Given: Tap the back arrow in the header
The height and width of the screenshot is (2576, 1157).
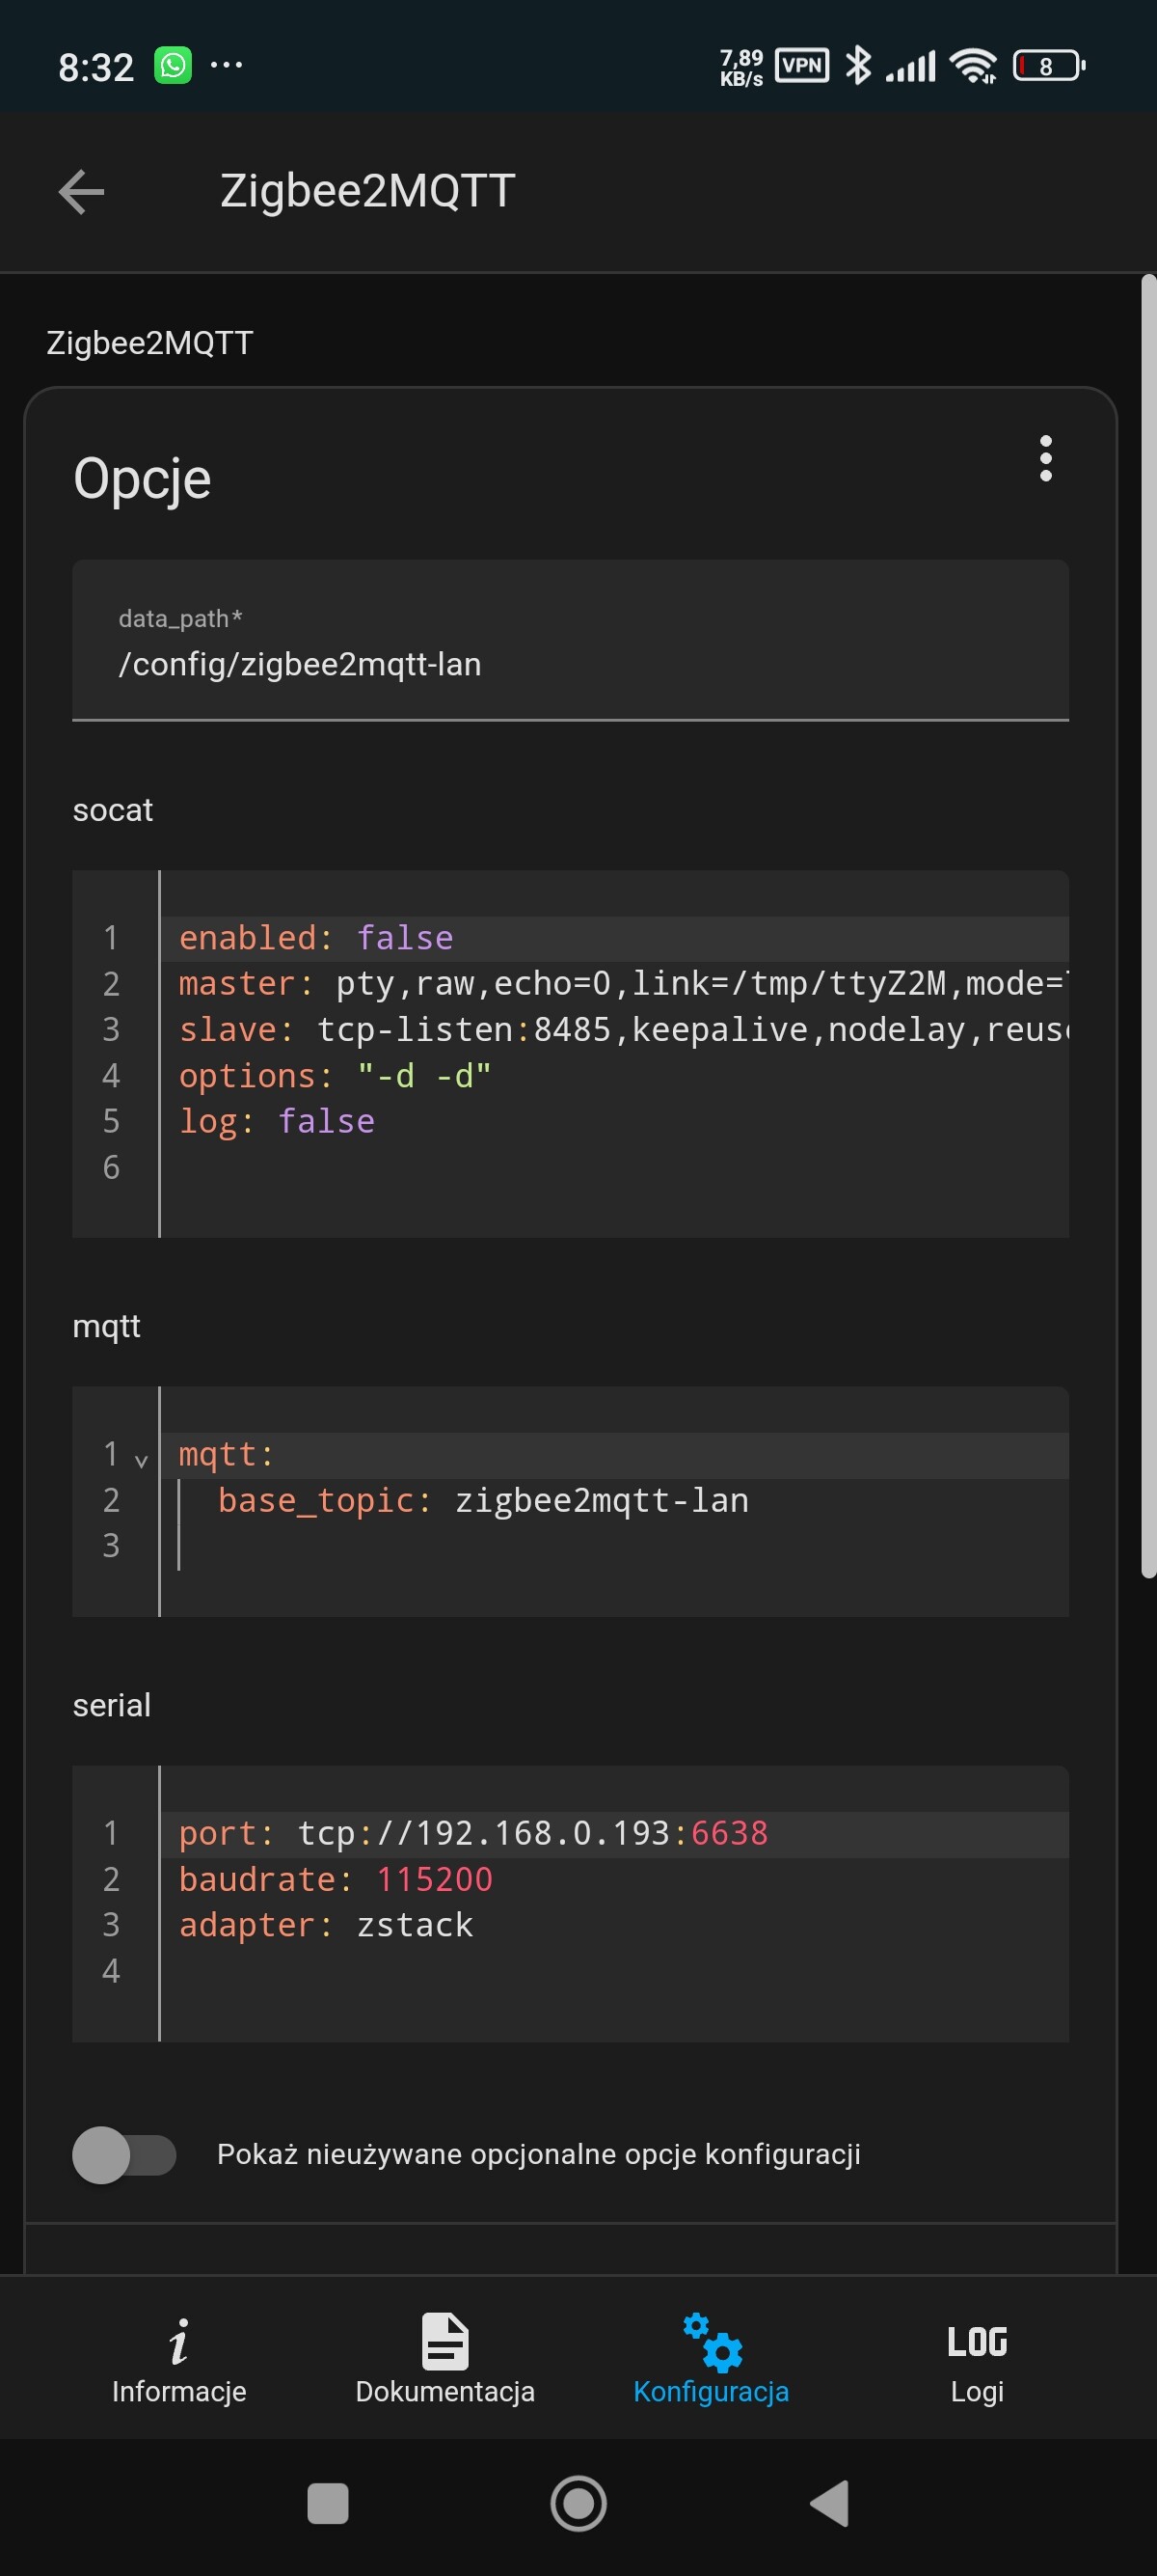Looking at the screenshot, I should coord(82,192).
